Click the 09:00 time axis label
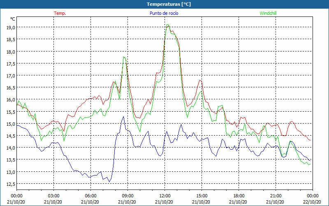Viewport: 329px width, 206px height. tap(127, 196)
